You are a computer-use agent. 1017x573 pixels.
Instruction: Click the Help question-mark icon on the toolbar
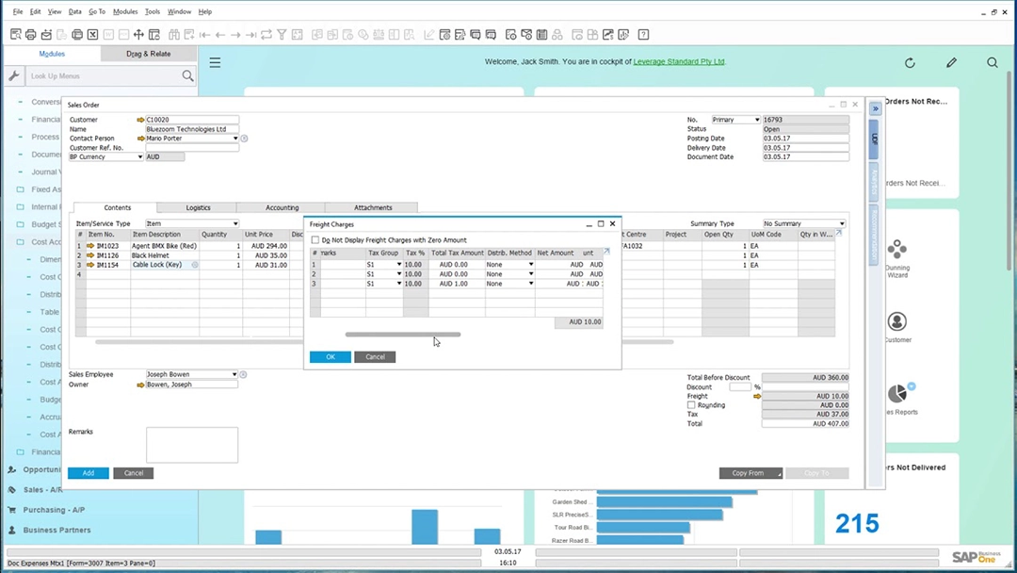coord(642,34)
